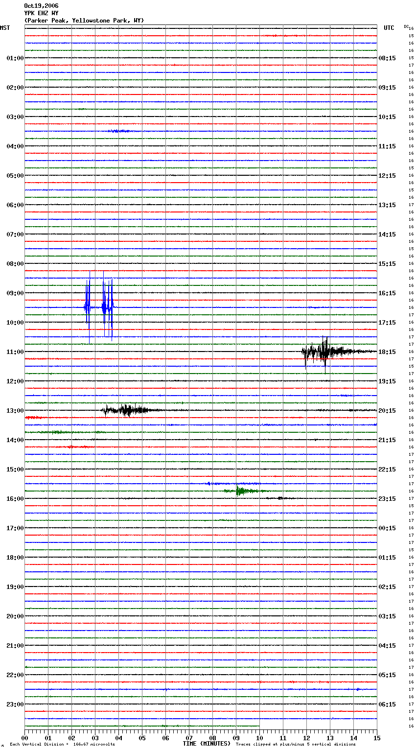
Task: Select the 01:00 MST time label
Action: 15,58
